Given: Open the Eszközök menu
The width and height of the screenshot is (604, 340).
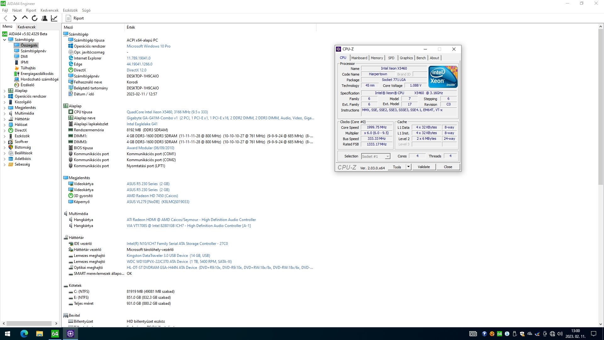Looking at the screenshot, I should [70, 10].
